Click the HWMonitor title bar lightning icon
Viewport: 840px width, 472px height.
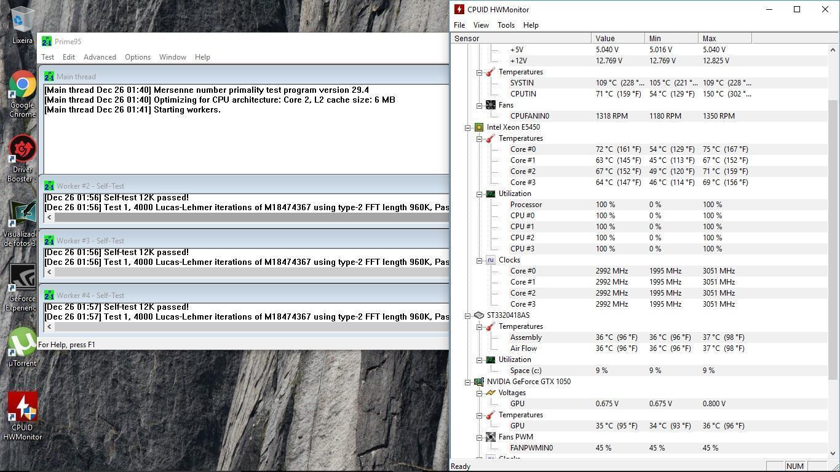459,9
